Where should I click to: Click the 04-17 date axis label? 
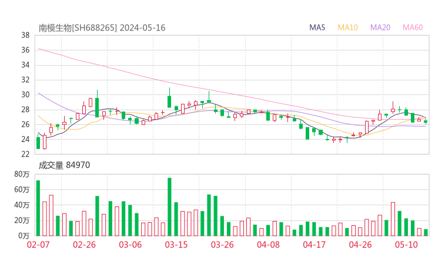point(314,245)
